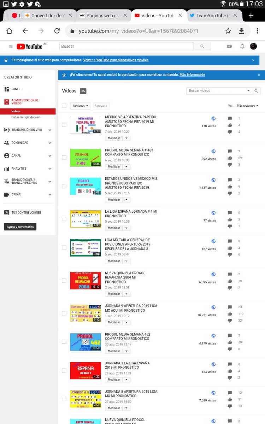Open the Acciones dropdown

[81, 106]
